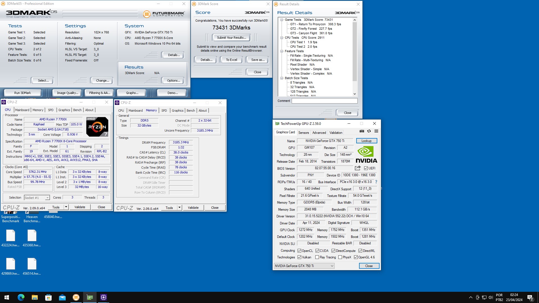
Task: Launch Microsoft Edge from the taskbar
Action: coord(21,297)
